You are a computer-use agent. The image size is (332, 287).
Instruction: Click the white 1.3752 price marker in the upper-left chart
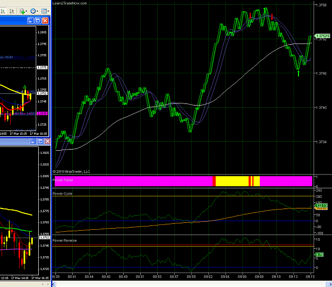coord(42,93)
